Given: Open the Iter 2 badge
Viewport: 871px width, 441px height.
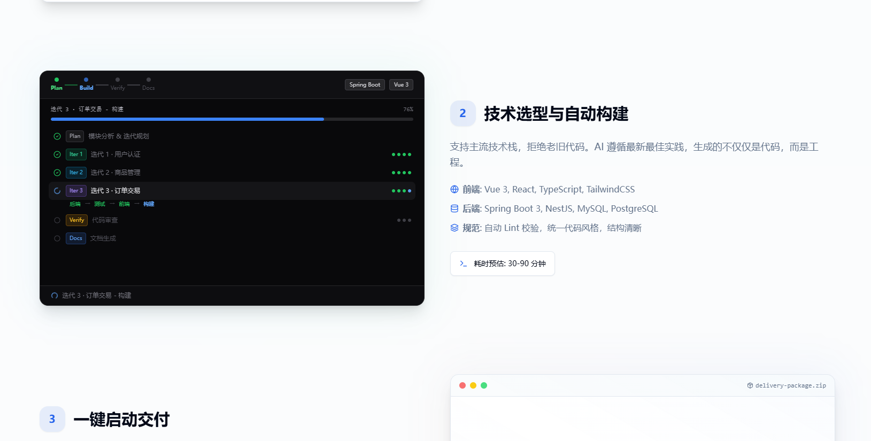Looking at the screenshot, I should [76, 173].
